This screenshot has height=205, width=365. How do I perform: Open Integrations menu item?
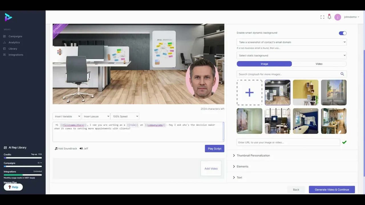pos(16,55)
